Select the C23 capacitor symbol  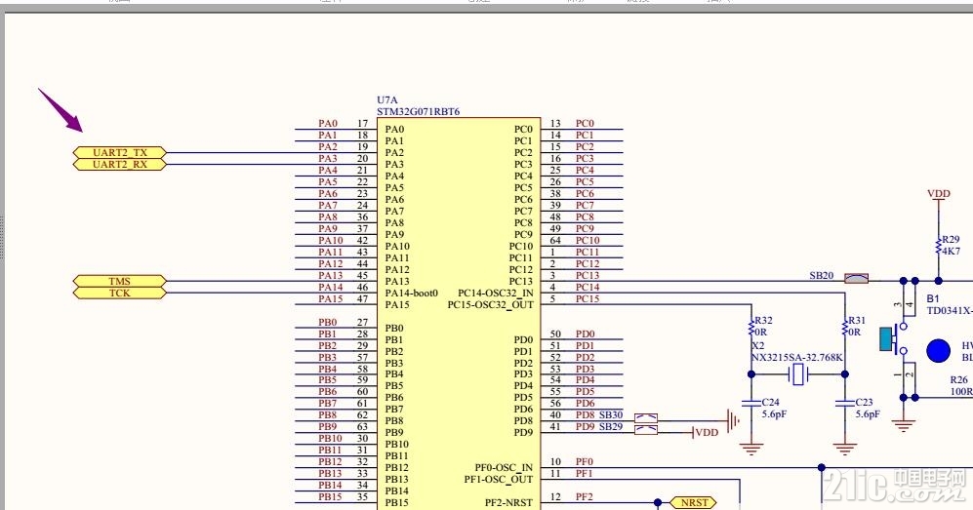pyautogui.click(x=845, y=404)
